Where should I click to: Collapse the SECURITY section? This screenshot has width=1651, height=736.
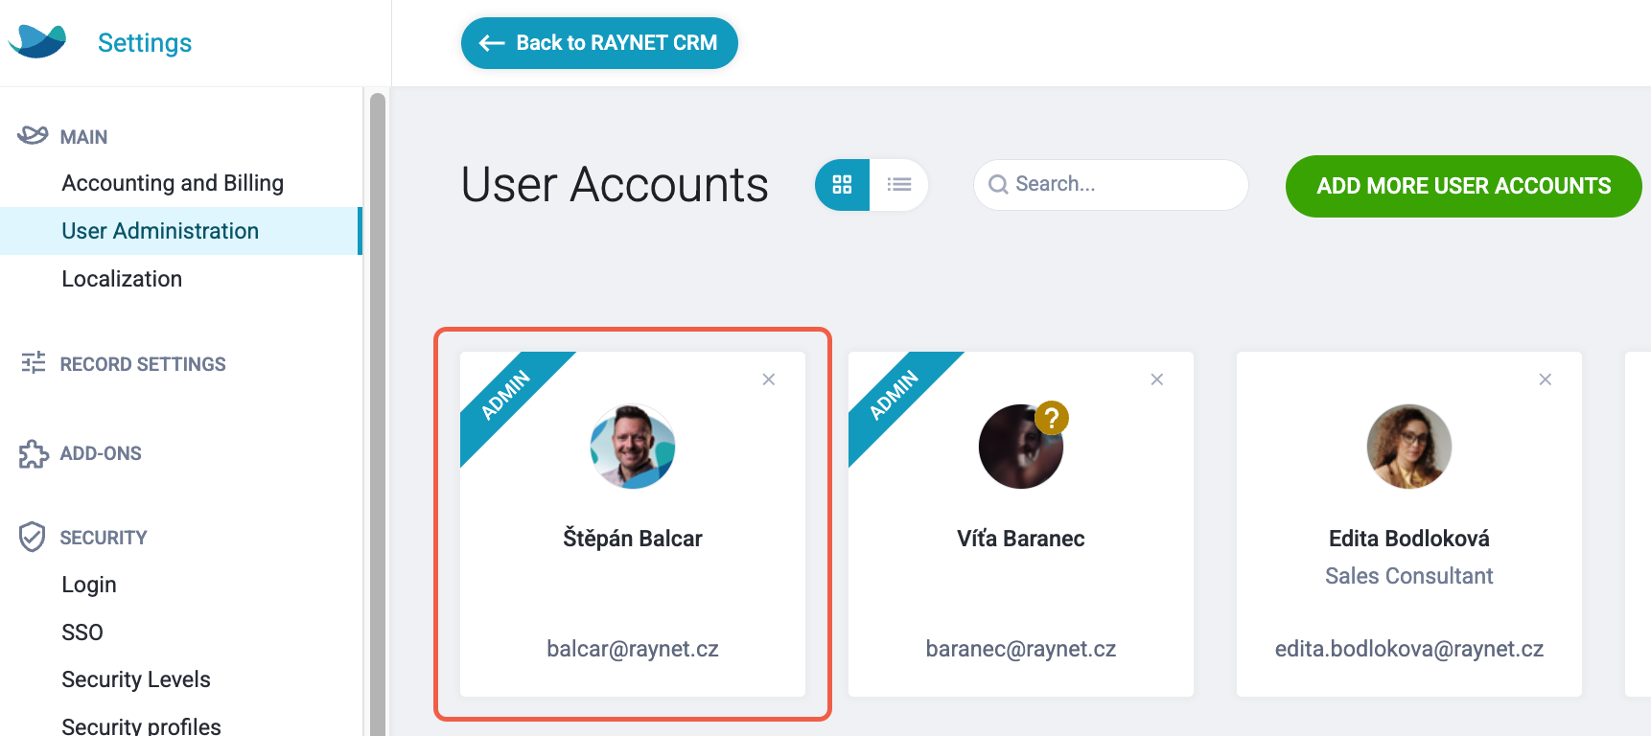pos(104,538)
